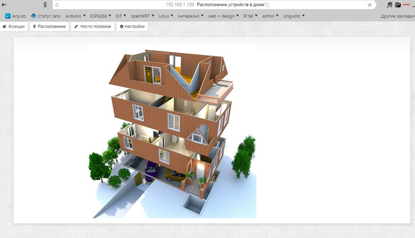Go back with the browser arrow
415x238 pixels.
(4, 4)
